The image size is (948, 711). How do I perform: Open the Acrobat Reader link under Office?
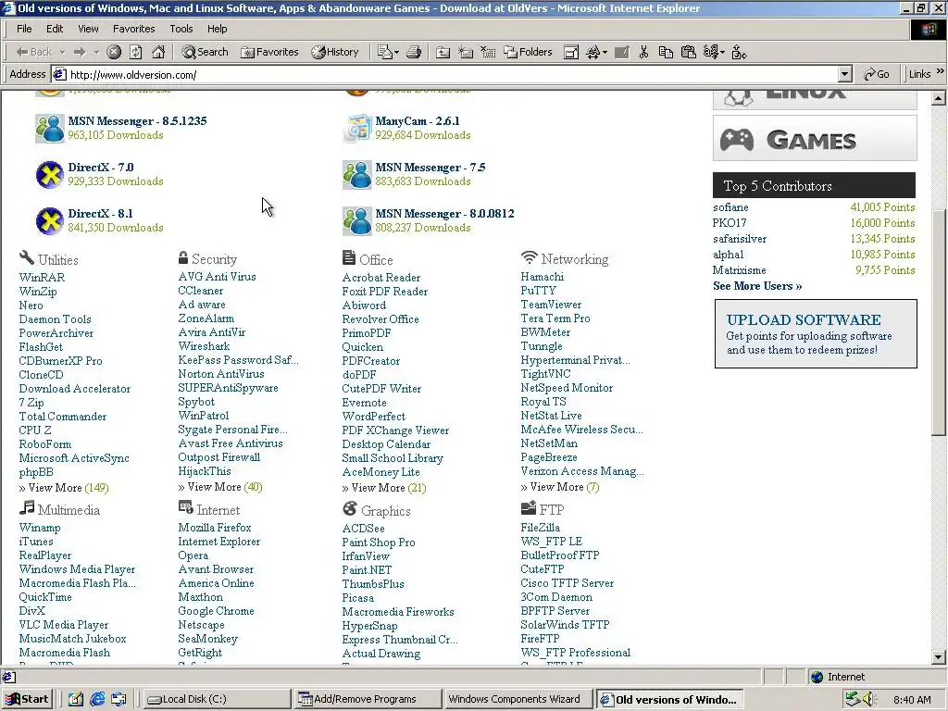point(380,278)
